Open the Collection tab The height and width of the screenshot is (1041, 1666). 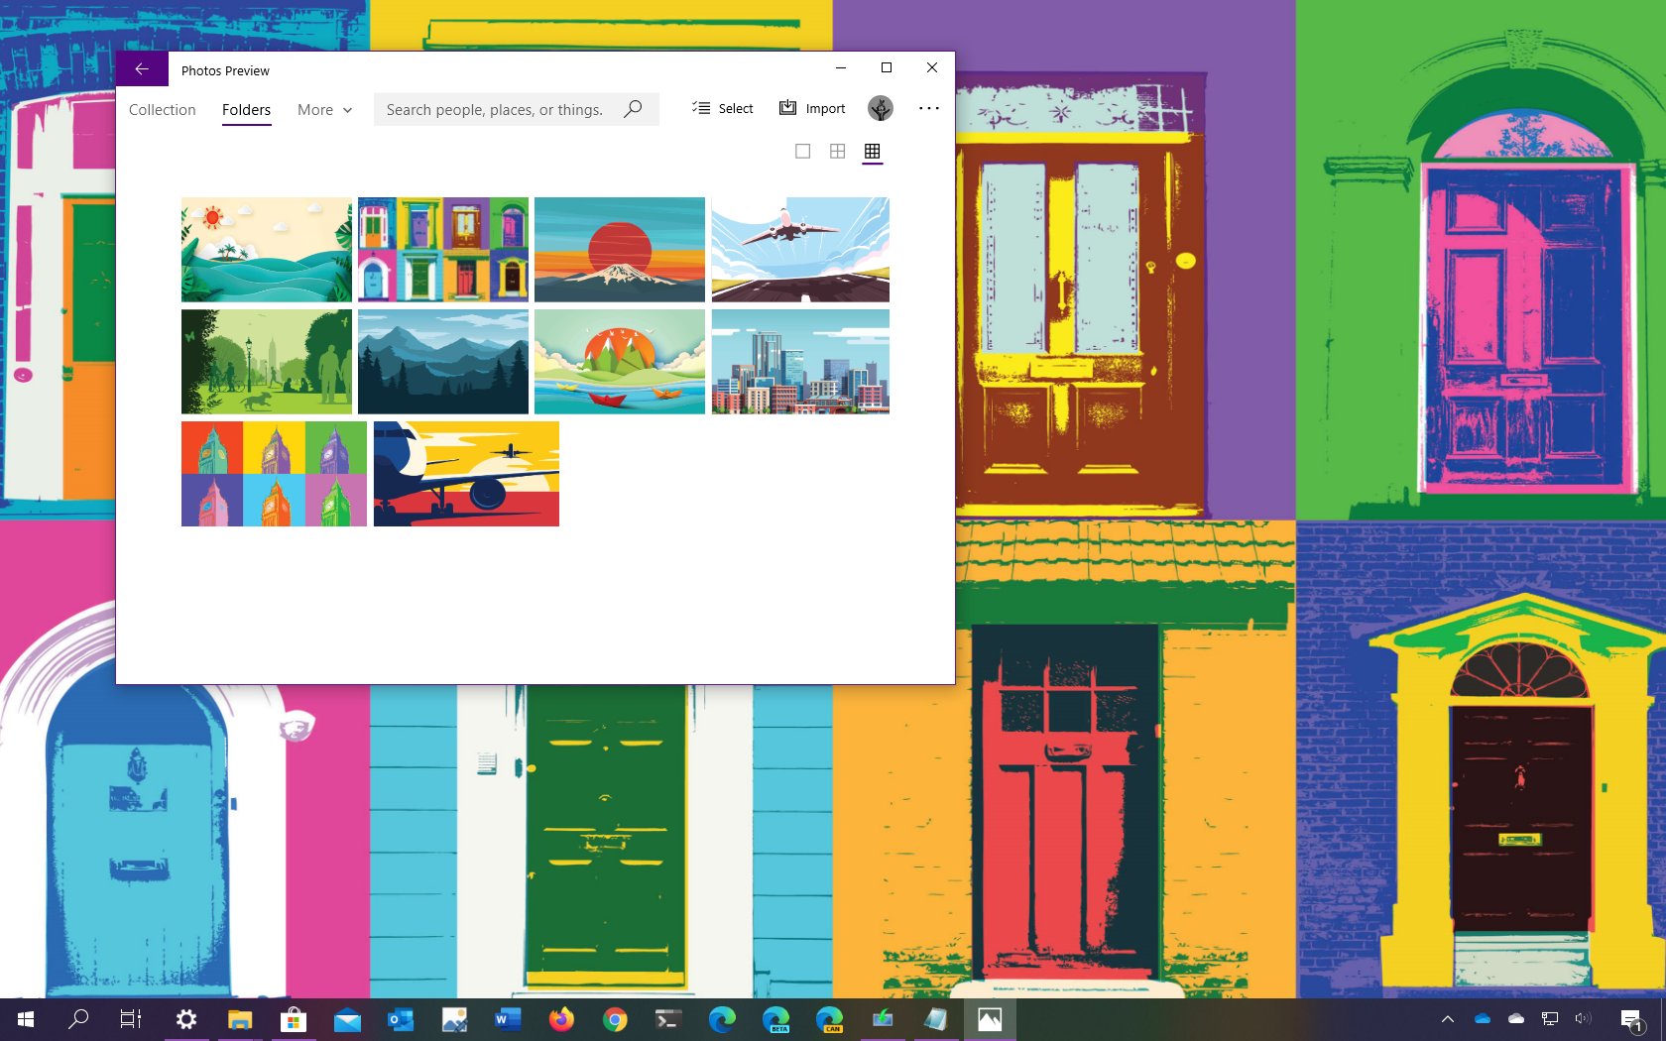coord(162,110)
